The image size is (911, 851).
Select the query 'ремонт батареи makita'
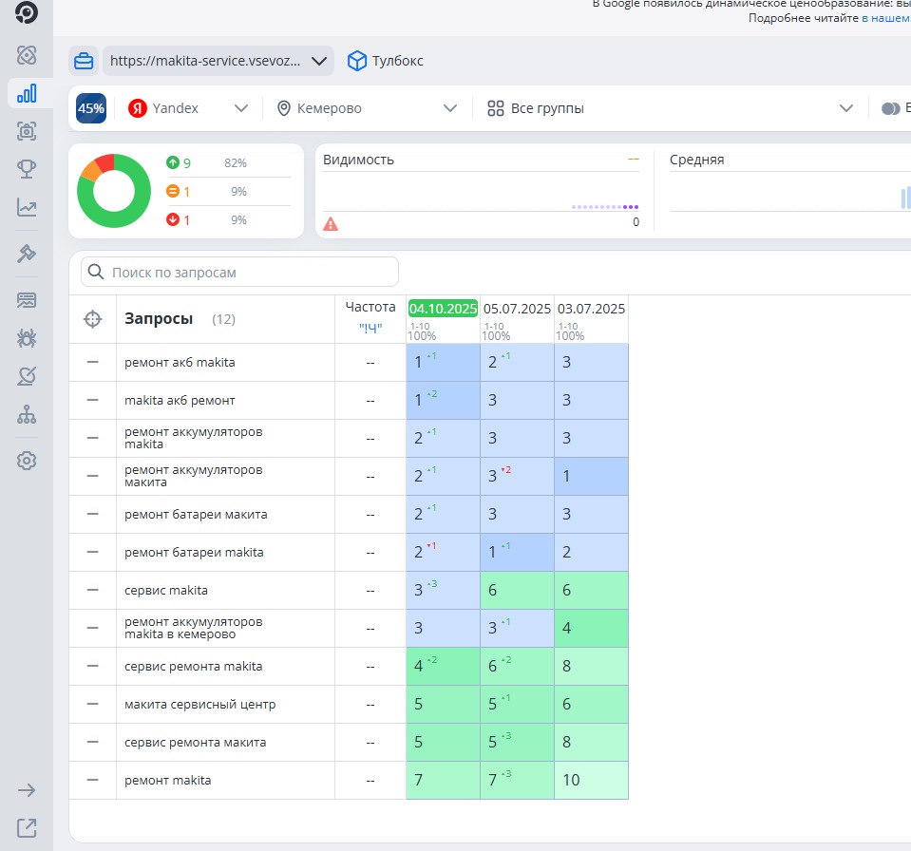pyautogui.click(x=194, y=553)
